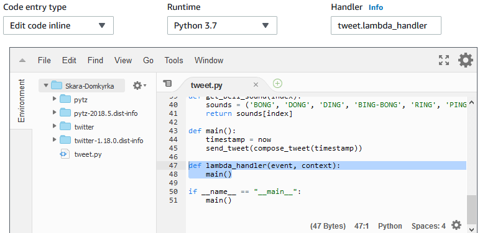480x233 pixels.
Task: Open status bar settings gear
Action: tap(456, 225)
